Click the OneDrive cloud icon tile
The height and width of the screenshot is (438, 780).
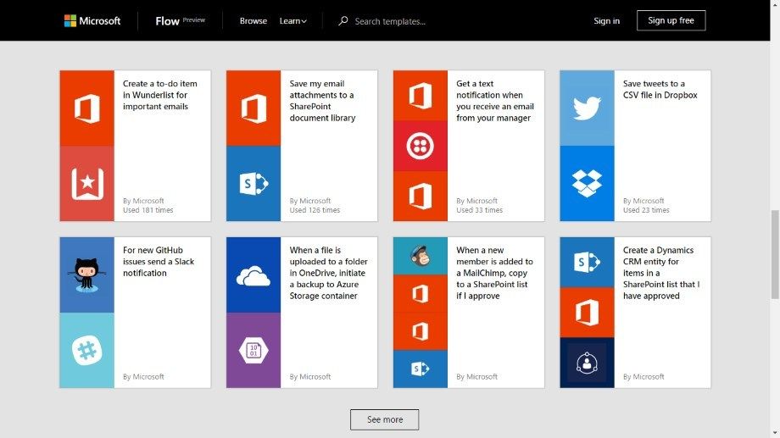[253, 274]
